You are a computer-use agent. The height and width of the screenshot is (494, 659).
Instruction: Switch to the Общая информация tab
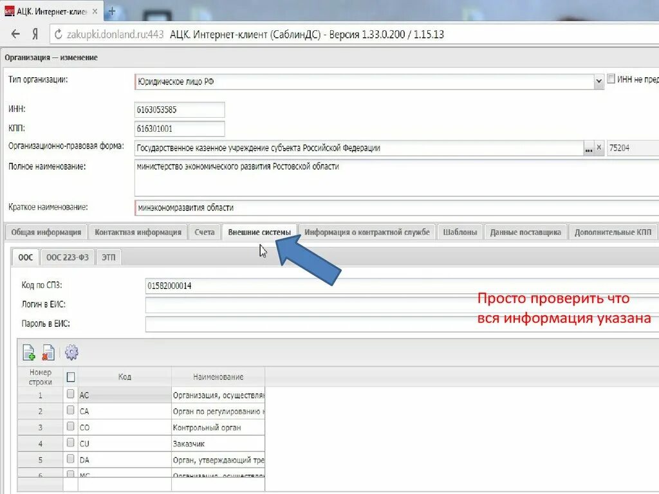click(x=46, y=232)
